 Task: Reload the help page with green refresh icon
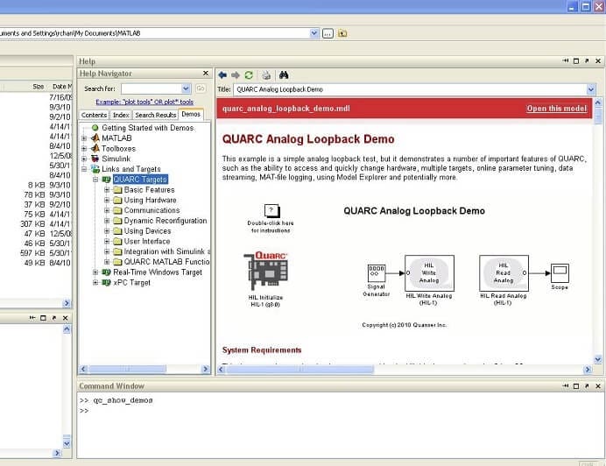(250, 75)
